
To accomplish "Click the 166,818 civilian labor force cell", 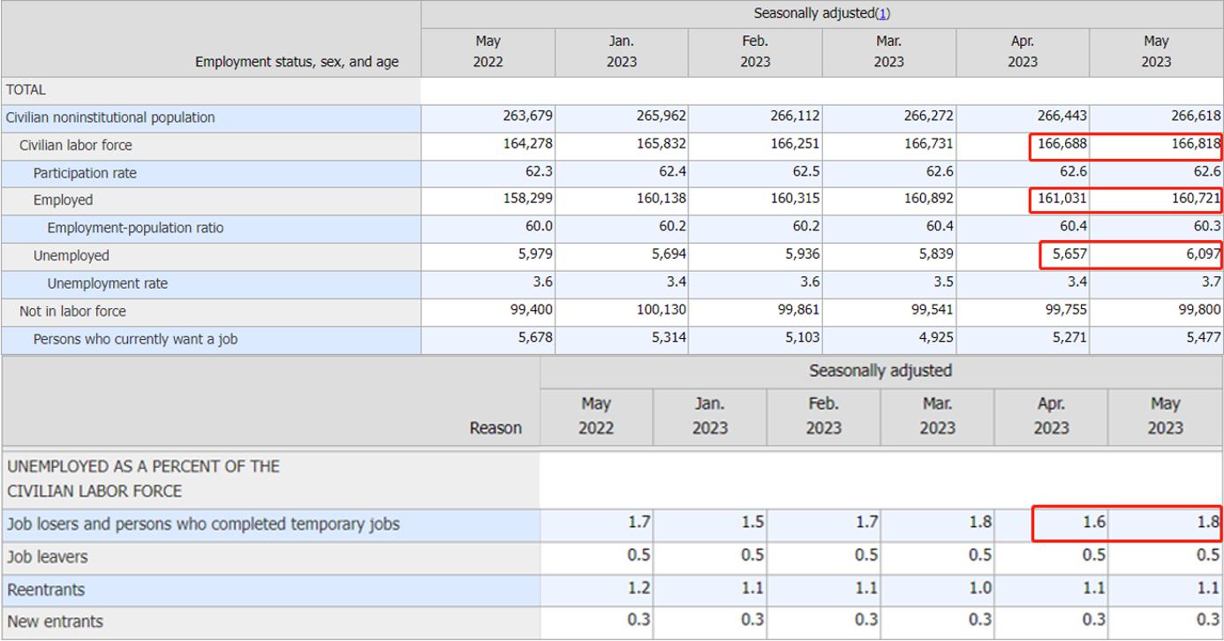I will click(1196, 145).
